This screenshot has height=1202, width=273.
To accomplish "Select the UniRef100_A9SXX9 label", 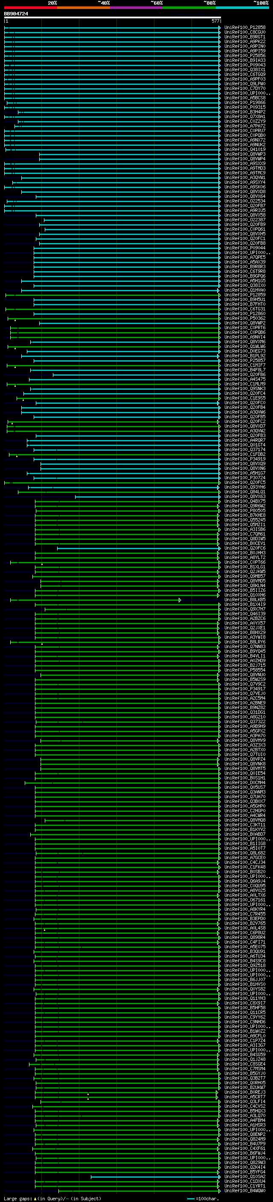I will point(245,164).
